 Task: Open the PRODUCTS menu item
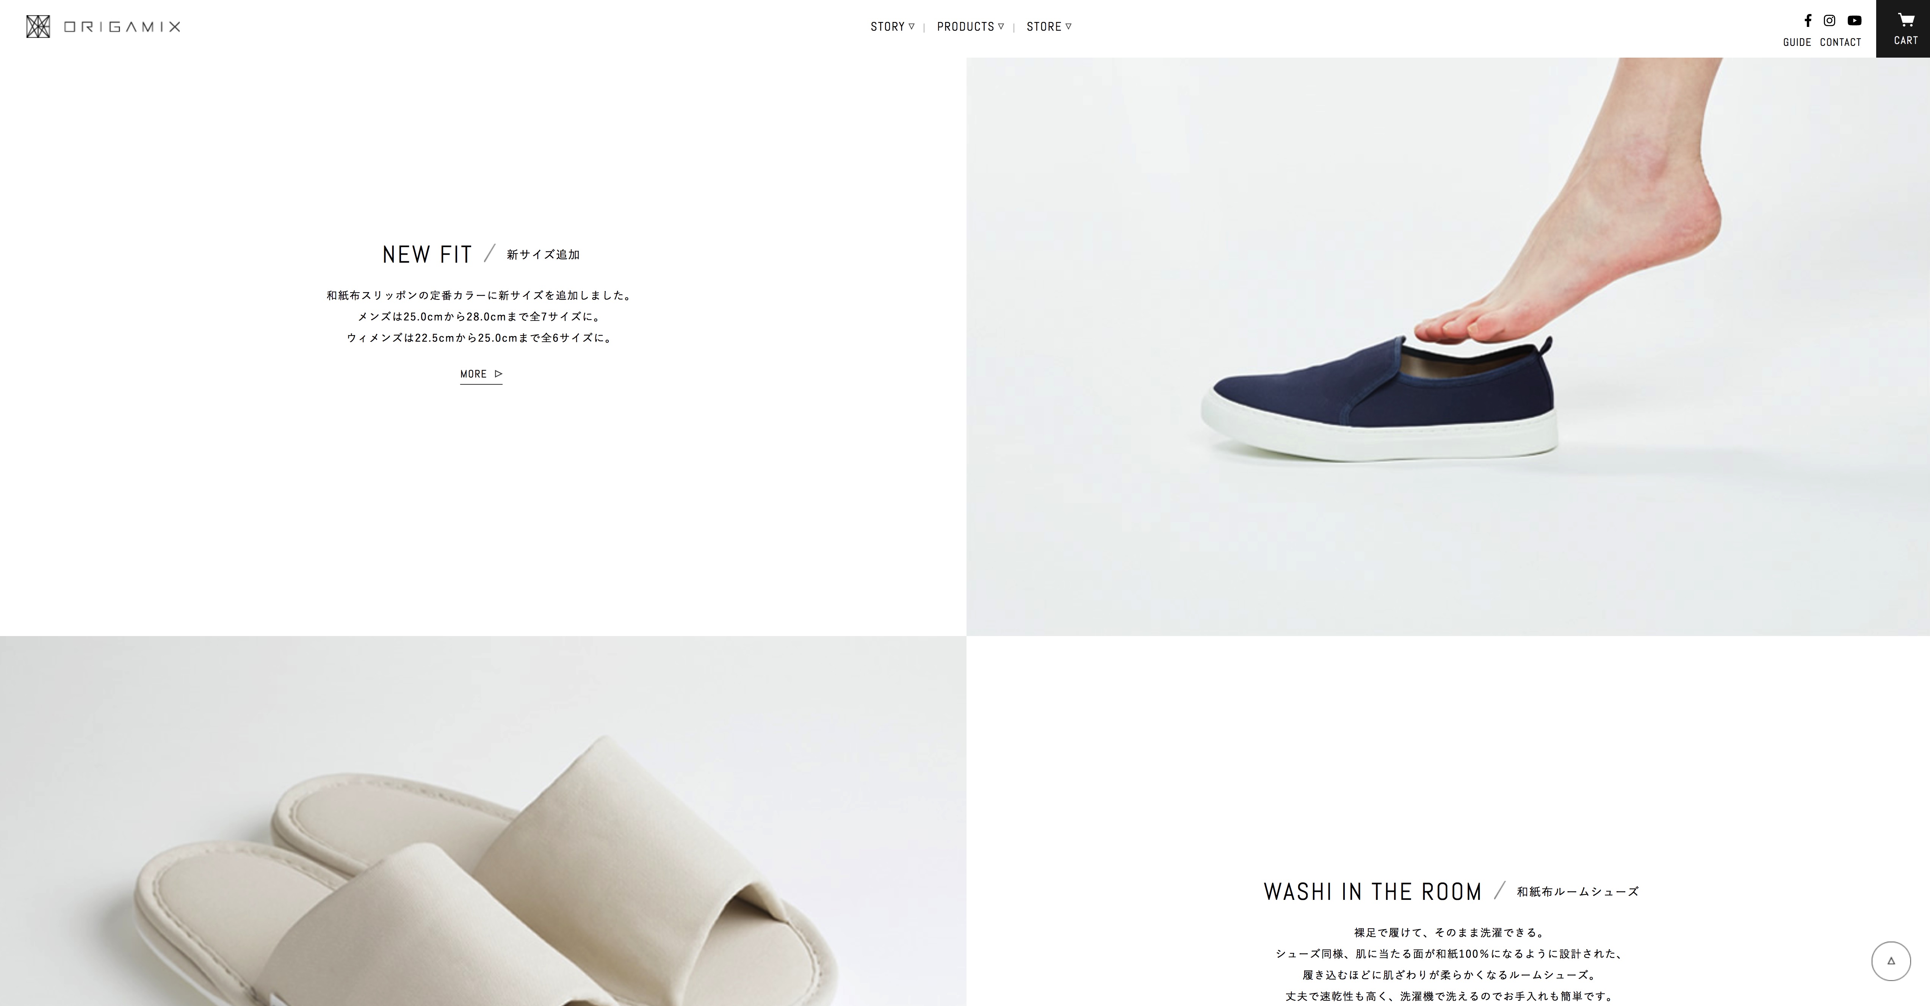(x=966, y=26)
